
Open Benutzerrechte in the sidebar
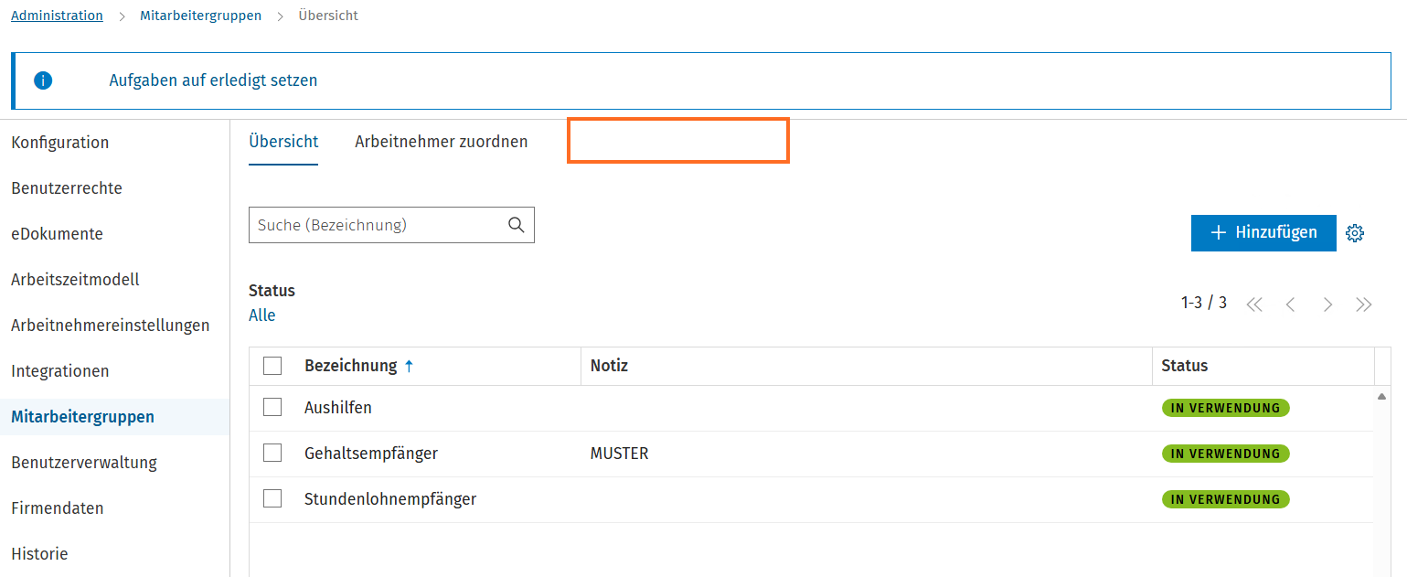point(67,188)
